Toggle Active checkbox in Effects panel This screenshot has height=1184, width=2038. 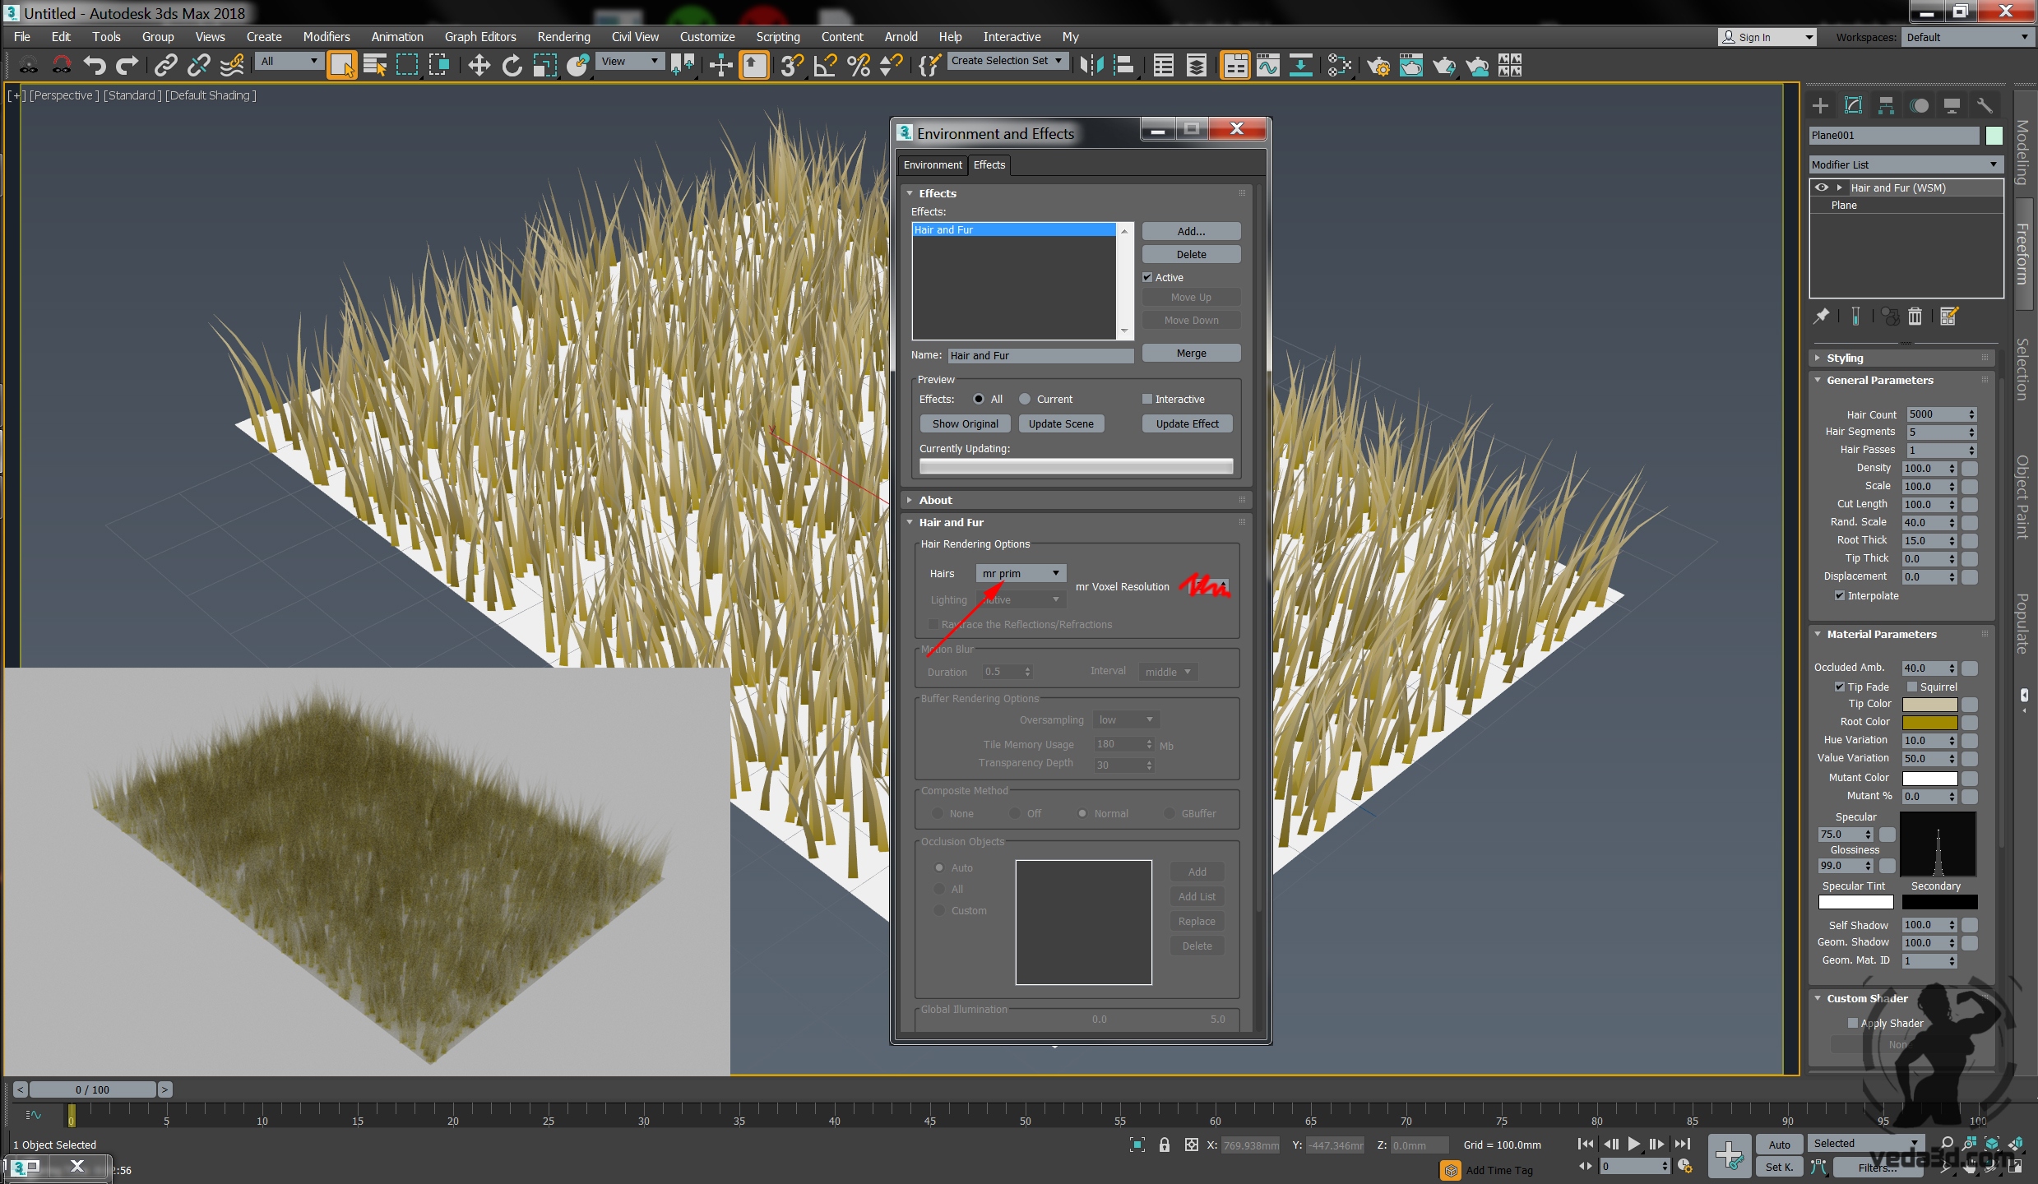point(1149,276)
